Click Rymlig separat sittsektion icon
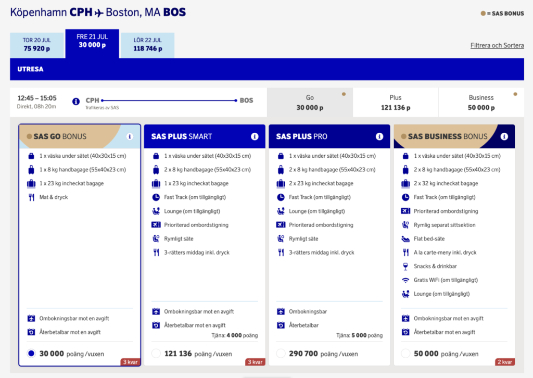The height and width of the screenshot is (378, 533). click(x=405, y=225)
